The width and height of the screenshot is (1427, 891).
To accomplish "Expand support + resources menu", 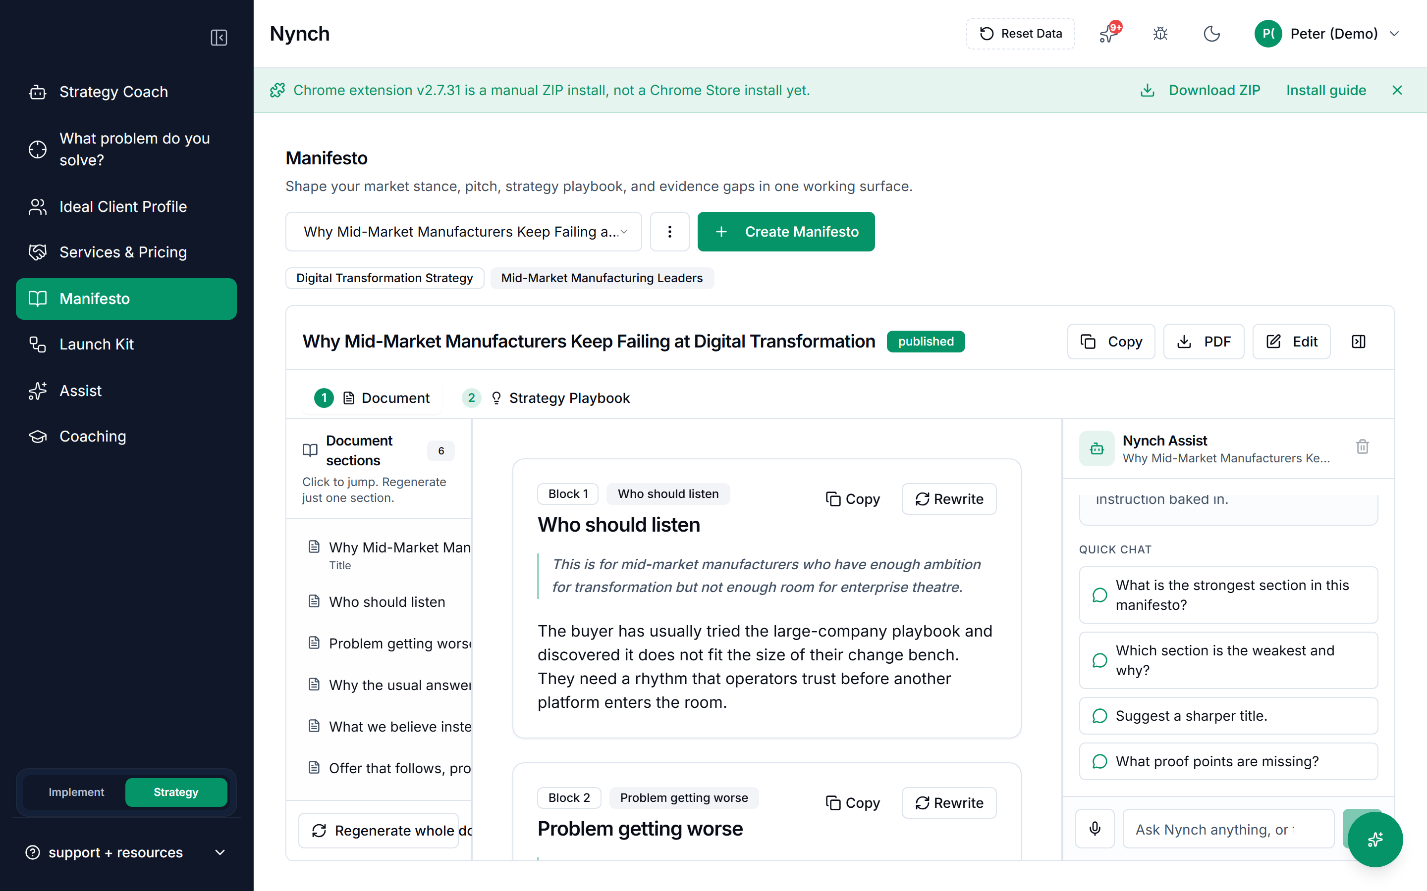I will pos(126,853).
